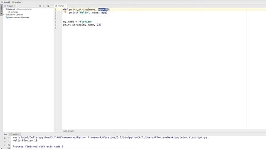Screen dimensions: 266x149
Task: Click the "Hello" string on line 2
Action: pyautogui.click(x=84, y=13)
